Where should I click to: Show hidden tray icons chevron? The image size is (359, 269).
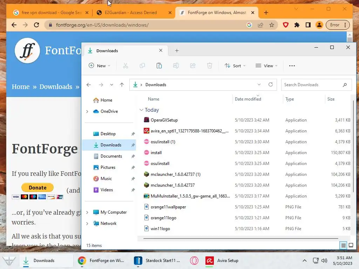click(305, 261)
